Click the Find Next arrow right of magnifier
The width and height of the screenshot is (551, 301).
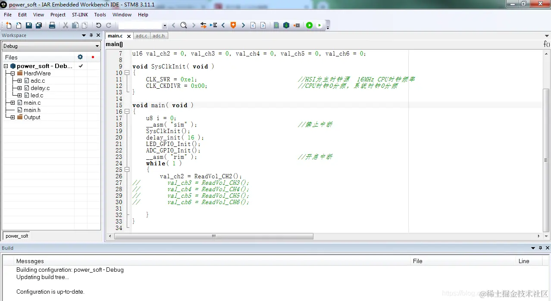pos(194,25)
